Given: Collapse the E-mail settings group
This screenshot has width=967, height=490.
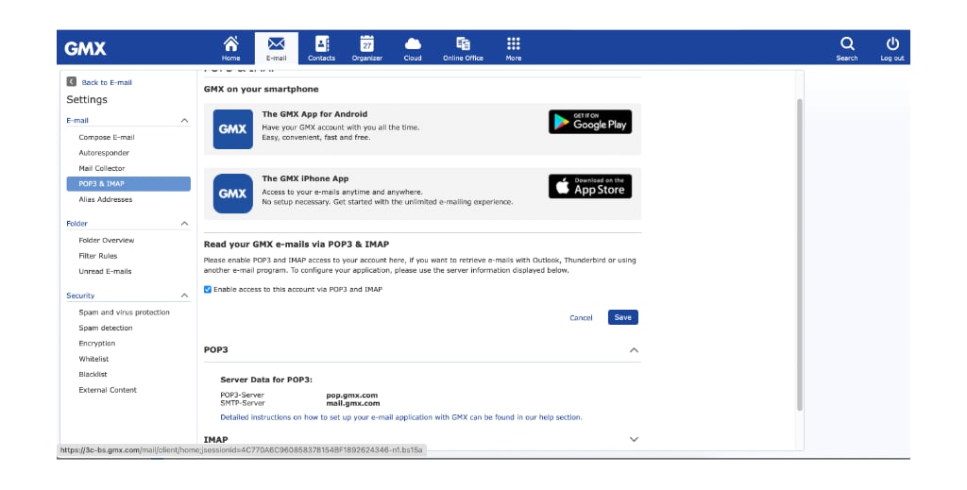Looking at the screenshot, I should coord(184,120).
